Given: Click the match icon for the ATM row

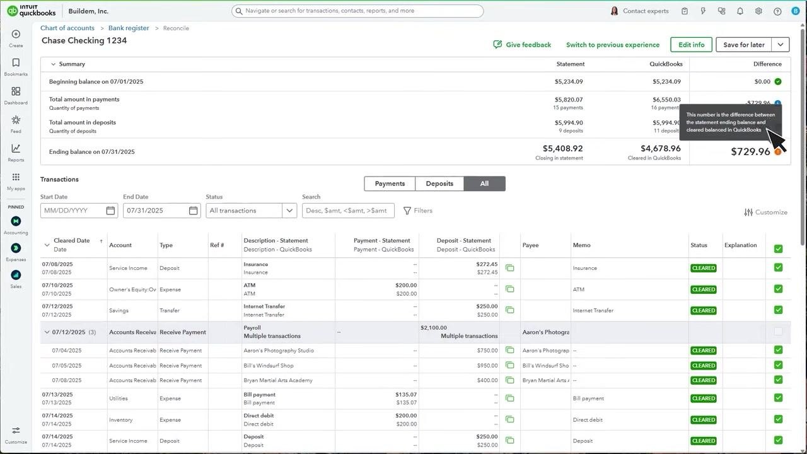Looking at the screenshot, I should pyautogui.click(x=509, y=289).
